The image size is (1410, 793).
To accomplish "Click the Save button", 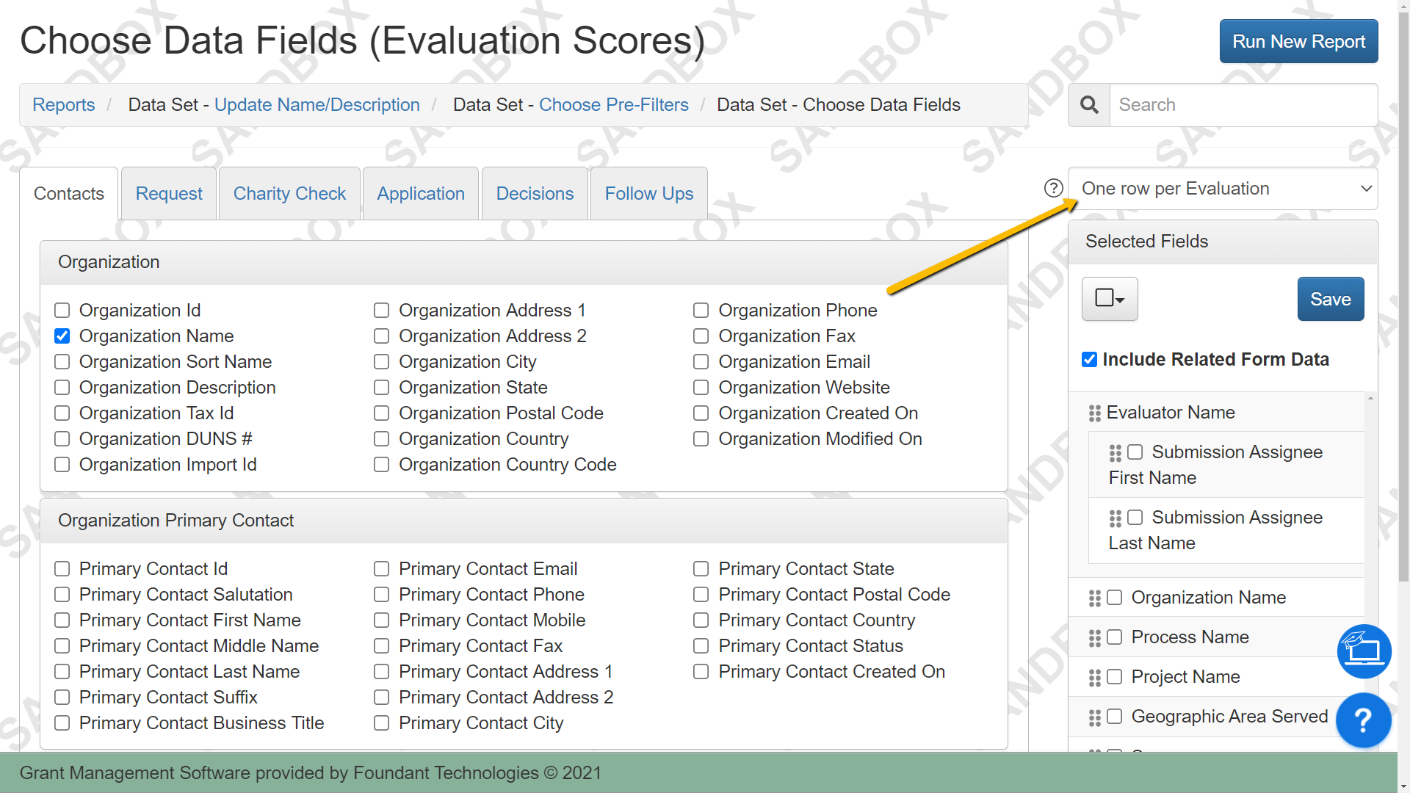I will pyautogui.click(x=1331, y=299).
